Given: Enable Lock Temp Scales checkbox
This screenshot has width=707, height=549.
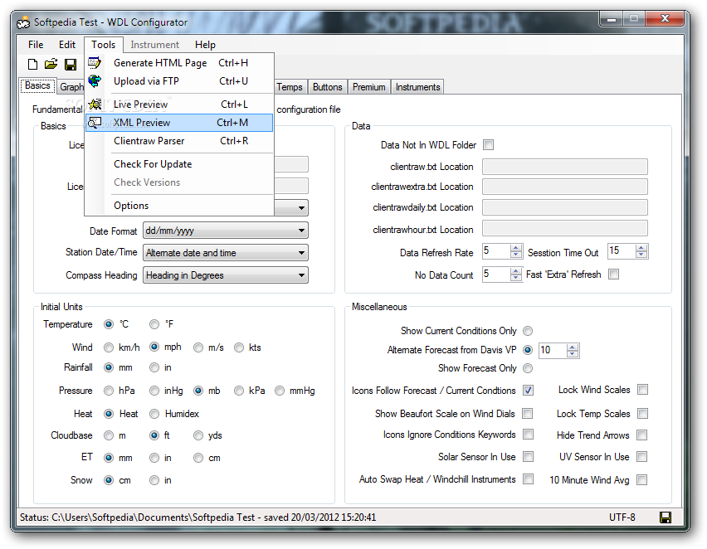Looking at the screenshot, I should [642, 413].
